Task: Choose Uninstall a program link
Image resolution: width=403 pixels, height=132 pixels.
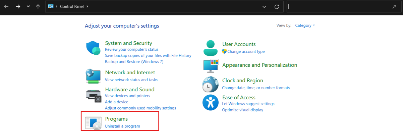Action: click(x=122, y=126)
